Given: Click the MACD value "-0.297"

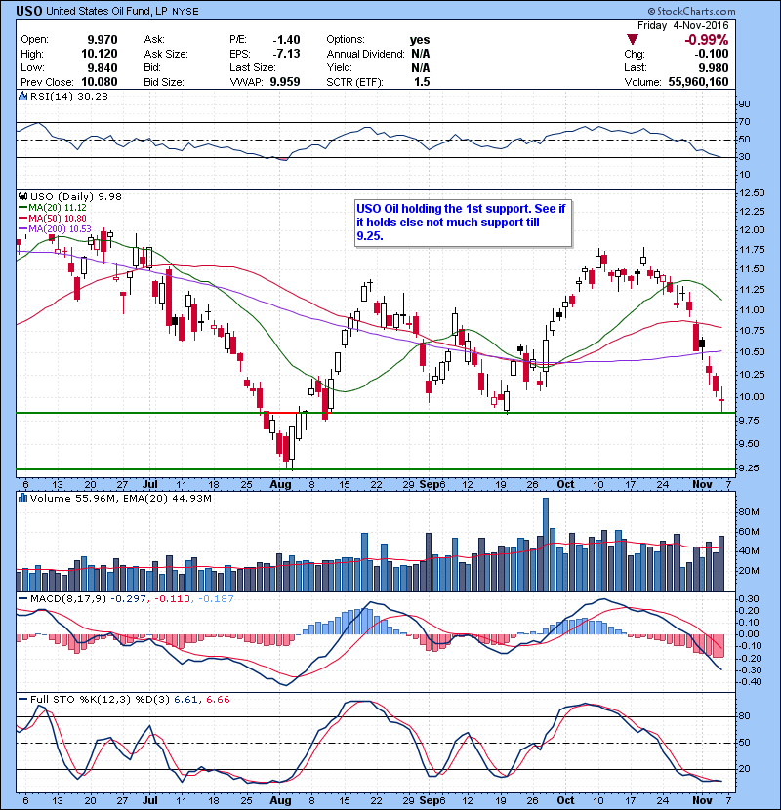Looking at the screenshot, I should click(129, 599).
